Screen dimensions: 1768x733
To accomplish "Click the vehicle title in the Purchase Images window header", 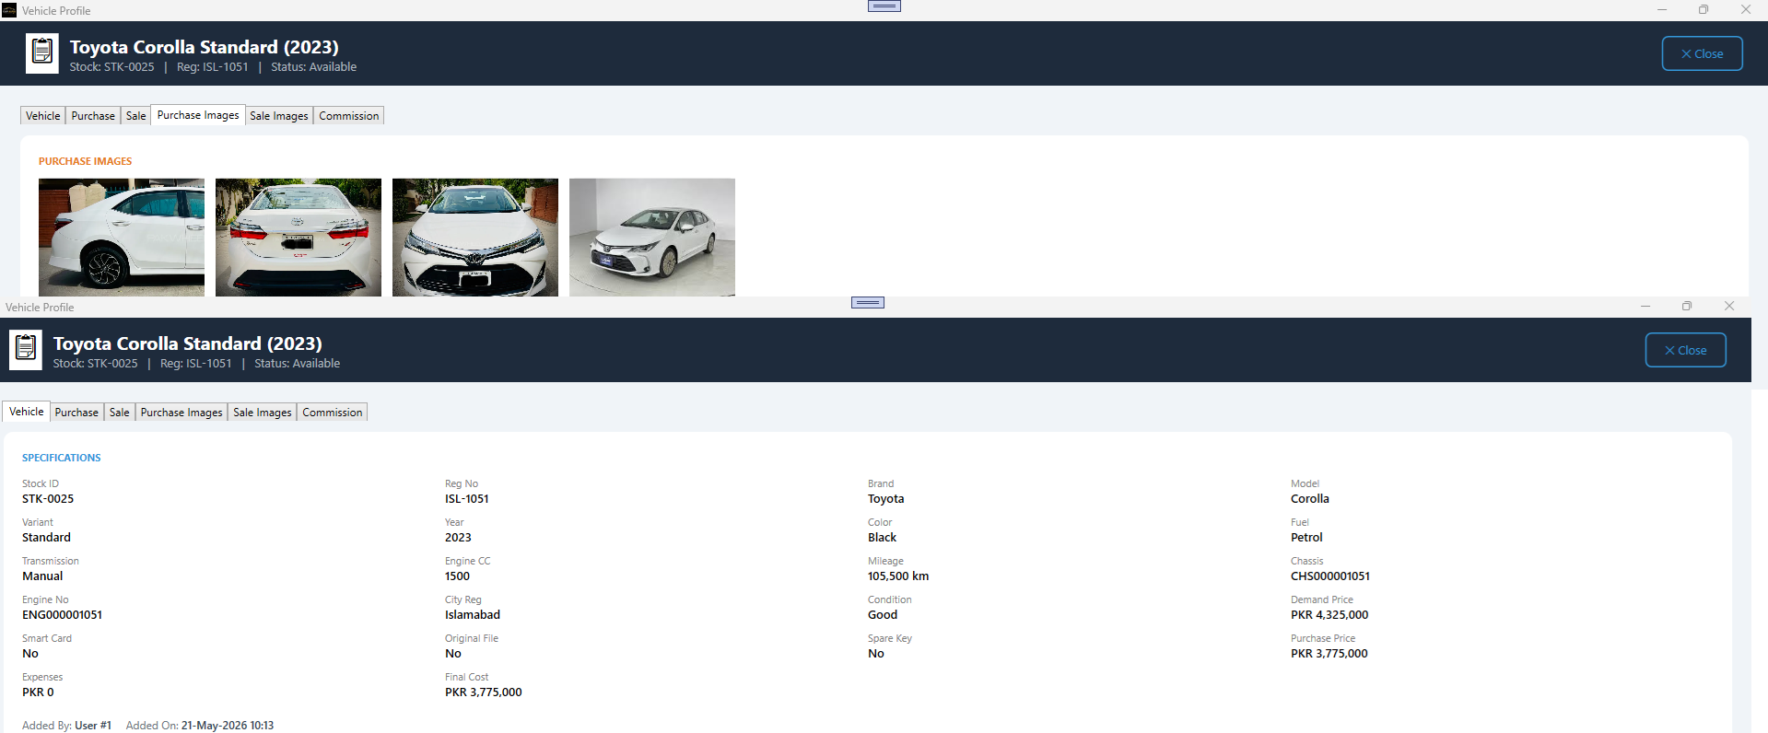I will 205,47.
